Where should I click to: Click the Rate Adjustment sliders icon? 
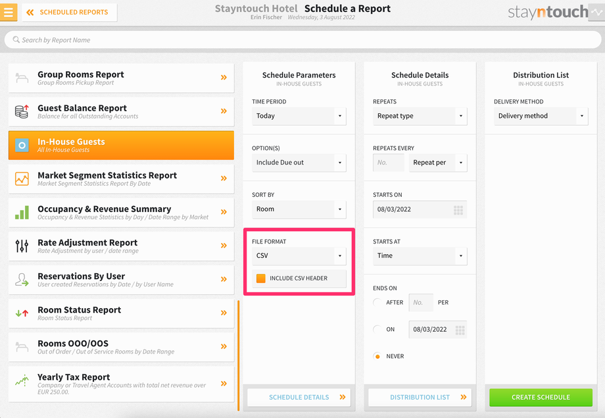pyautogui.click(x=22, y=246)
